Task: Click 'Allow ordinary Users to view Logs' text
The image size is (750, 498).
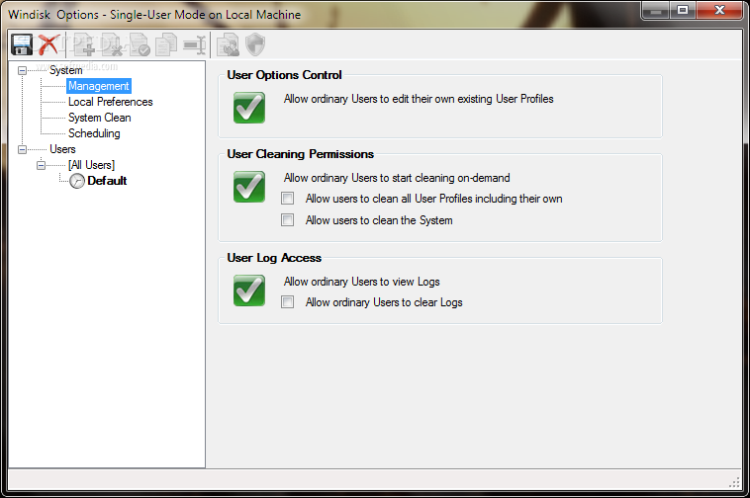Action: tap(361, 282)
